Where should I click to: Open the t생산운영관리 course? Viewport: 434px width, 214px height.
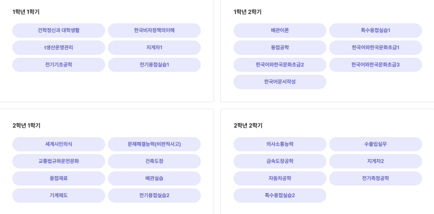point(59,47)
